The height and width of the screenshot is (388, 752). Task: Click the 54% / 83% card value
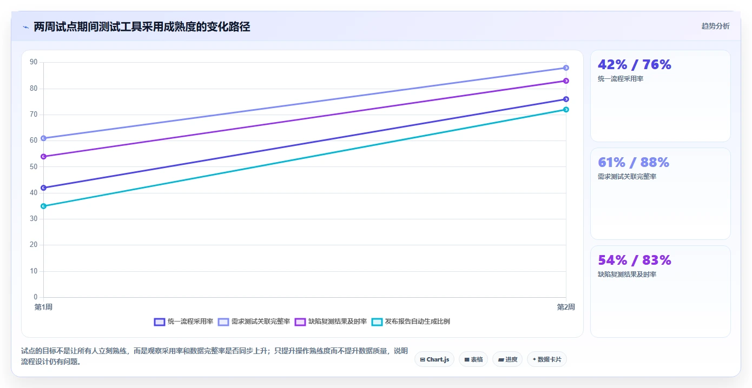(635, 260)
